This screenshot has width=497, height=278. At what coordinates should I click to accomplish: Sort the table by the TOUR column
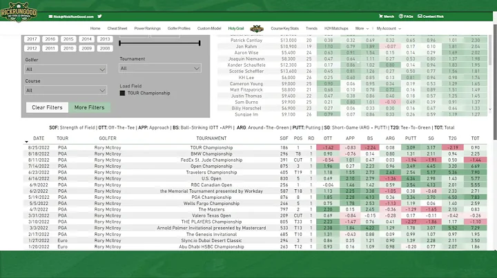[x=62, y=138]
